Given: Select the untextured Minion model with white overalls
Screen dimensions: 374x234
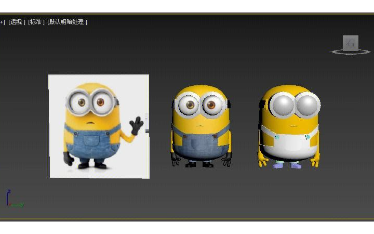Looking at the screenshot, I should point(289,126).
